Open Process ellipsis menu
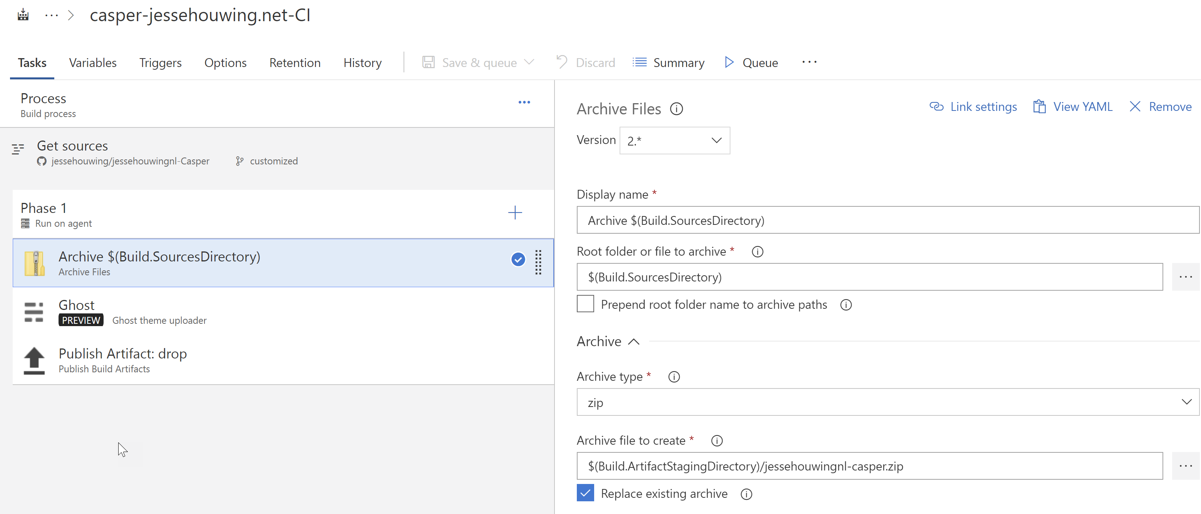The height and width of the screenshot is (514, 1201). pos(524,102)
